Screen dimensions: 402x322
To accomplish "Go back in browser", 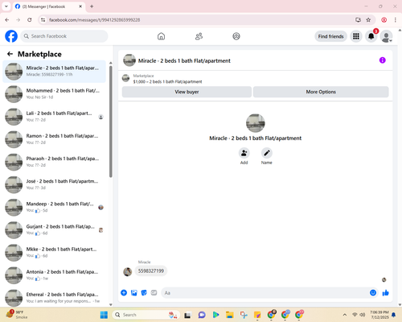I will [7, 20].
